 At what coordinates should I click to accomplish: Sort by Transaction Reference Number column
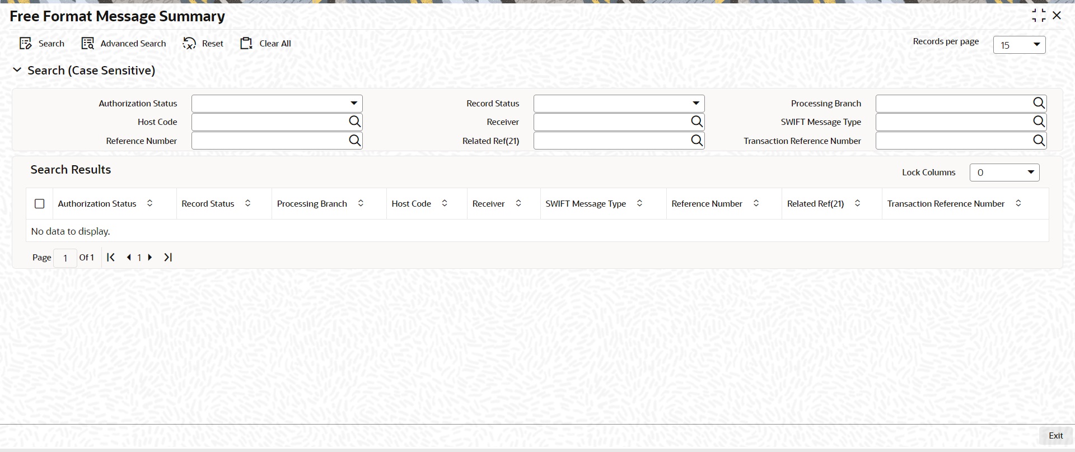coord(1018,203)
